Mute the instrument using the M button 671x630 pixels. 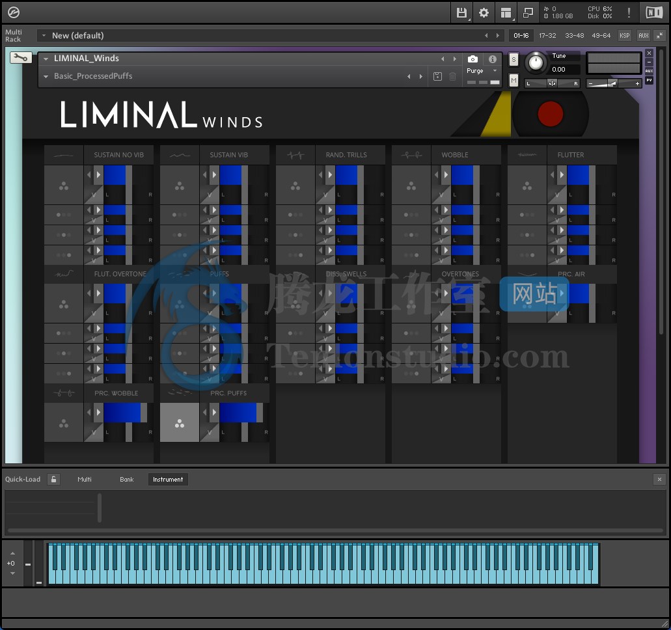514,80
